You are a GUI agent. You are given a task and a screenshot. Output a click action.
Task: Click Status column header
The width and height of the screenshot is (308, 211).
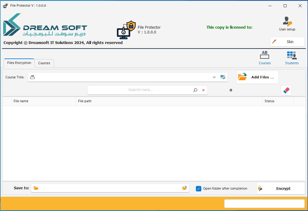(x=278, y=101)
